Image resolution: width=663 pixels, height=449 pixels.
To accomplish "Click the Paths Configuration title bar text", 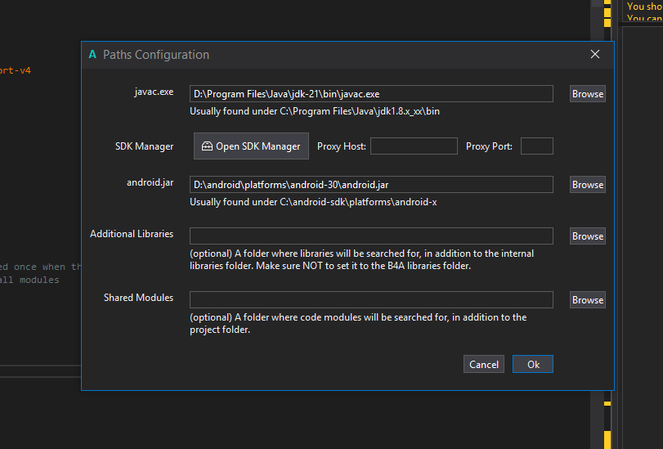I will [156, 55].
